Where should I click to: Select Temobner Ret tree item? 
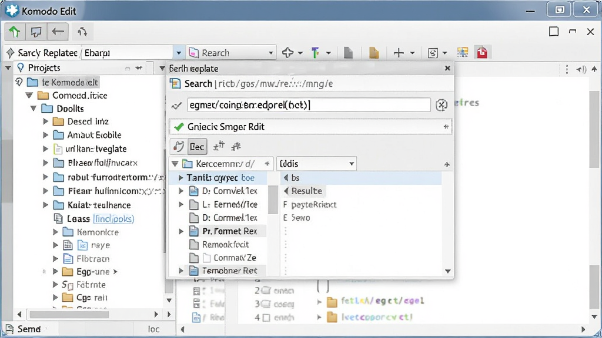(230, 271)
